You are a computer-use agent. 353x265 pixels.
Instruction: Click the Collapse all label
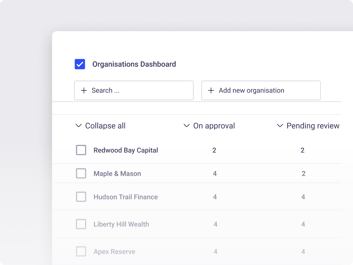point(105,126)
